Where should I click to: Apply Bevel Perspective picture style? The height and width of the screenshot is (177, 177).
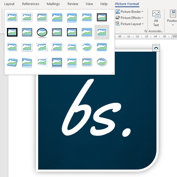tap(12, 62)
